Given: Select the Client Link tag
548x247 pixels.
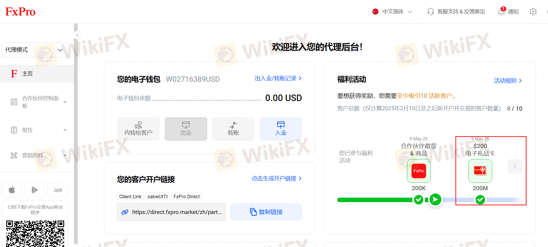Looking at the screenshot, I should (x=130, y=196).
